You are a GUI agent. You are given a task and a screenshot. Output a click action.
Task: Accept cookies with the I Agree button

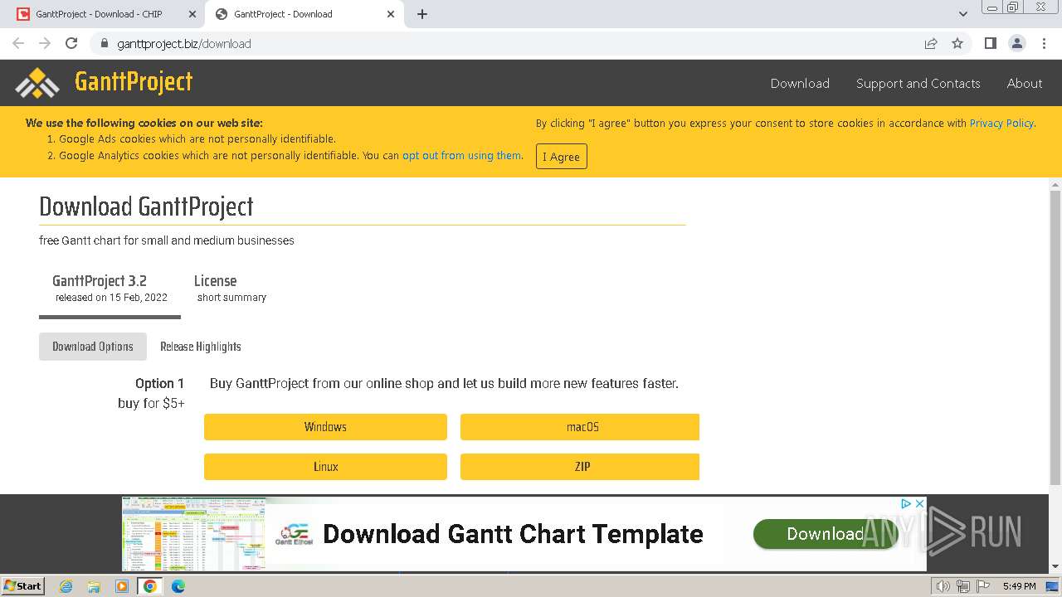pyautogui.click(x=562, y=157)
